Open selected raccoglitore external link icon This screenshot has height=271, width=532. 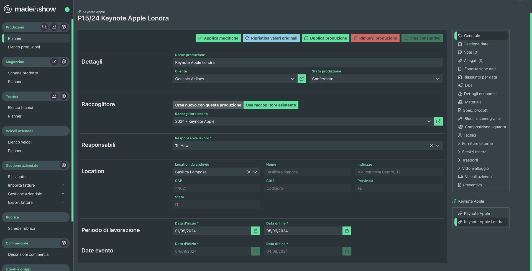click(x=438, y=121)
